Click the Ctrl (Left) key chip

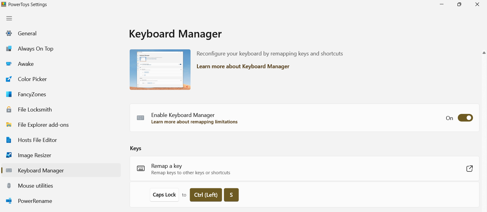(x=206, y=195)
